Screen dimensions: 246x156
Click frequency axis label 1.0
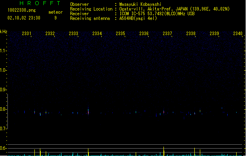3,70
